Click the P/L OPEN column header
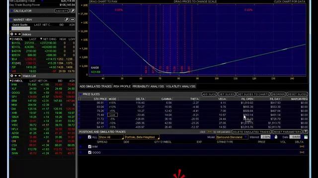318x178 pixels. [x=247, y=99]
